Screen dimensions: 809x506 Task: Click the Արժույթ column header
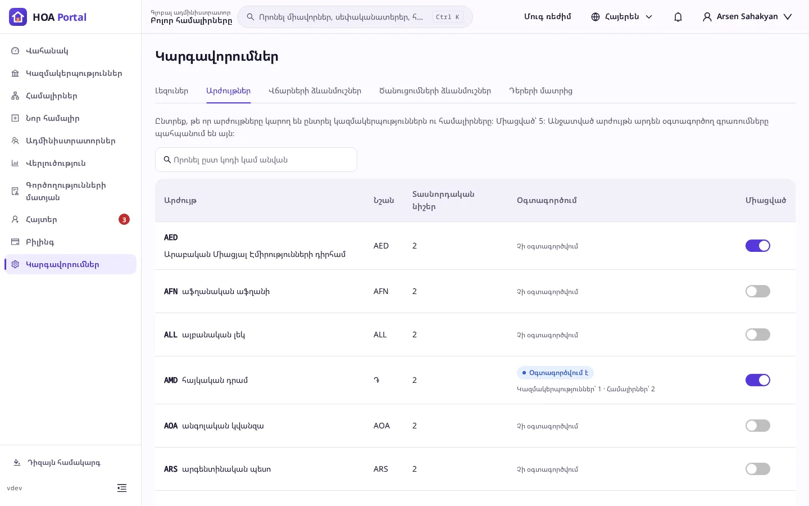click(180, 200)
